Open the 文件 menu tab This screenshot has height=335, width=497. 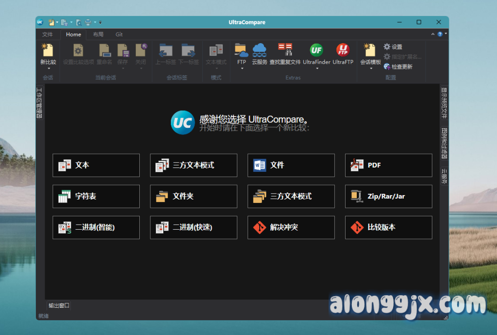click(x=48, y=34)
